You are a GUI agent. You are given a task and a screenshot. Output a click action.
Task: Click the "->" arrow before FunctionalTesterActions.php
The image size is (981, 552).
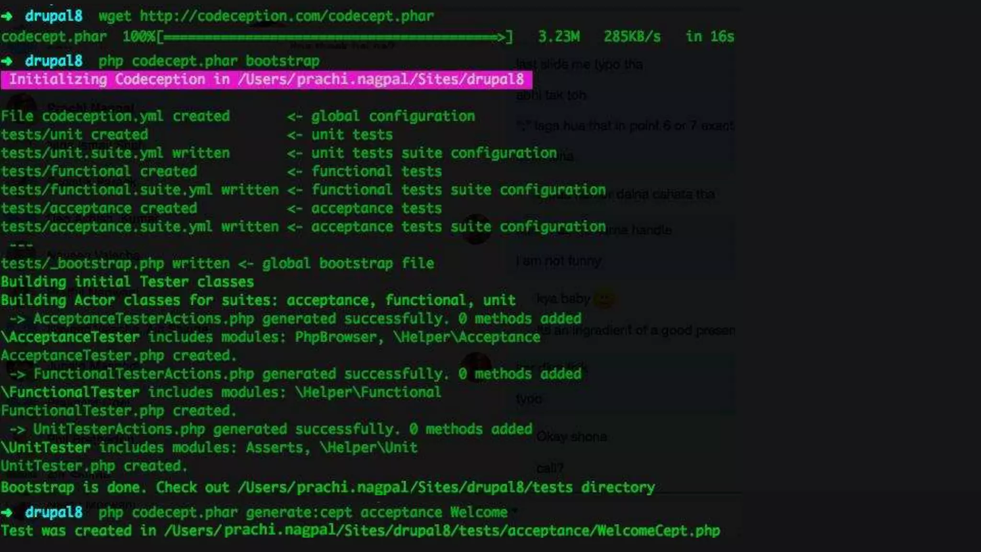(17, 374)
